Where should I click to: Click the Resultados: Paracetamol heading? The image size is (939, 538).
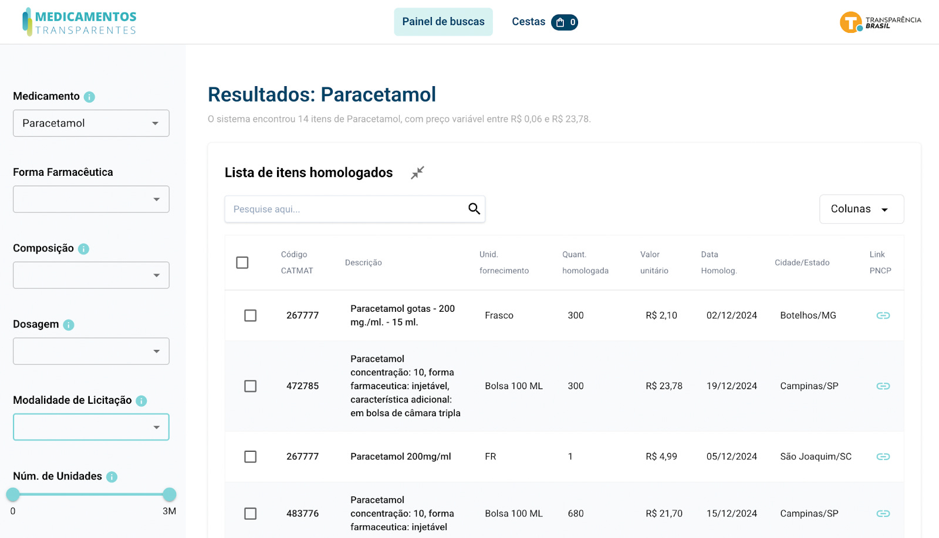pos(322,94)
